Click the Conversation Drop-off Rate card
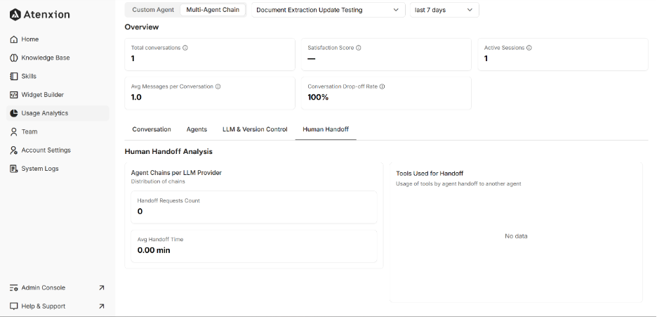 coord(386,93)
